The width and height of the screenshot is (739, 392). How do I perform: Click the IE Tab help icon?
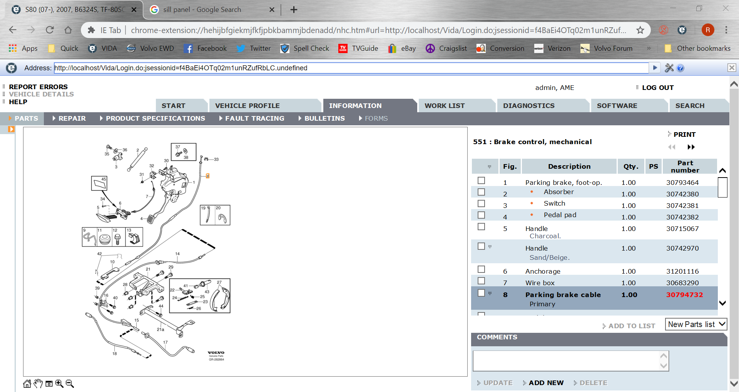click(680, 68)
